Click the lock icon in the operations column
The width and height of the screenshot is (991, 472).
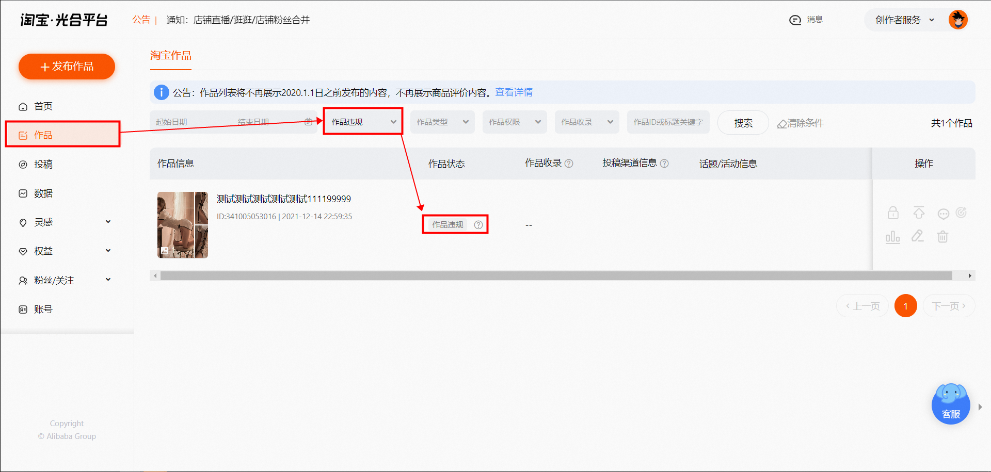pos(893,213)
